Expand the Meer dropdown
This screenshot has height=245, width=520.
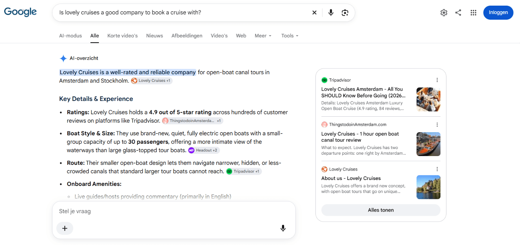pos(263,36)
